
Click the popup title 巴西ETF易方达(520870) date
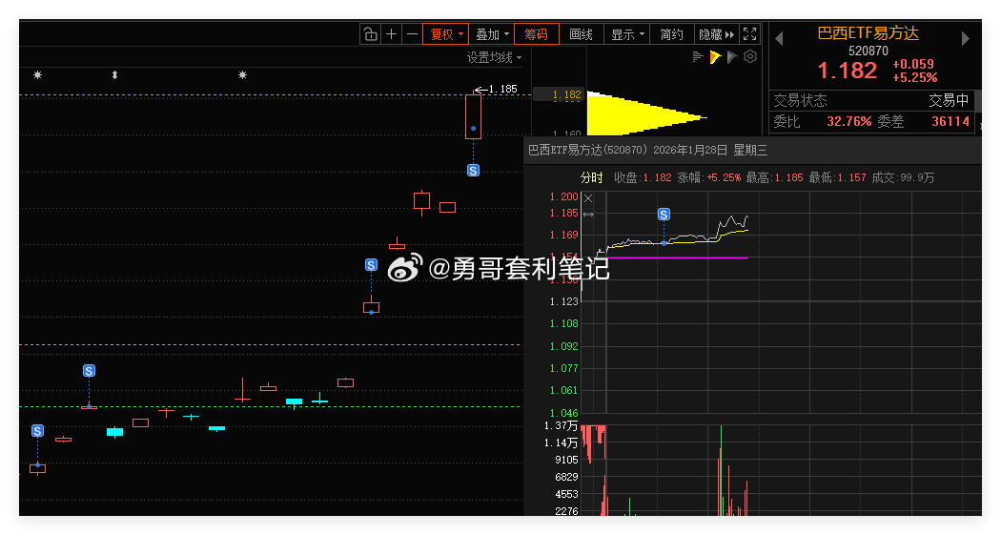647,150
